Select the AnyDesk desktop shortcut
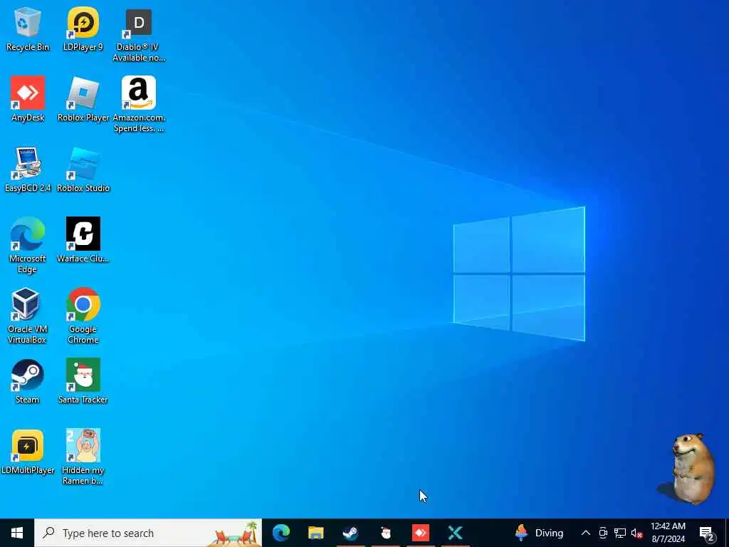 (x=28, y=100)
